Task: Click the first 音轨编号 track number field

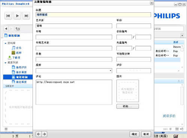Action: (124, 37)
